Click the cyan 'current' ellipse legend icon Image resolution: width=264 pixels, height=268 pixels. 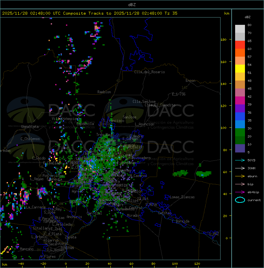pyautogui.click(x=240, y=200)
